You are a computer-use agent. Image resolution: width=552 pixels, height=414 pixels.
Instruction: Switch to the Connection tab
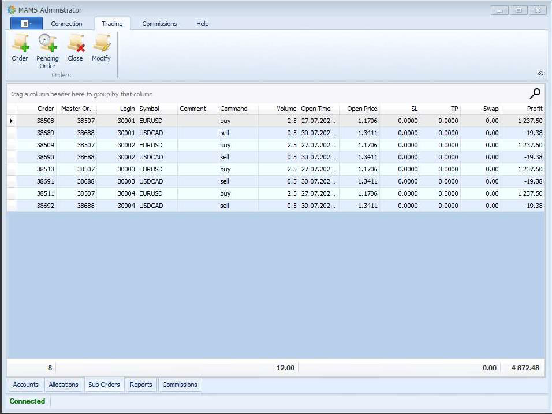(66, 24)
